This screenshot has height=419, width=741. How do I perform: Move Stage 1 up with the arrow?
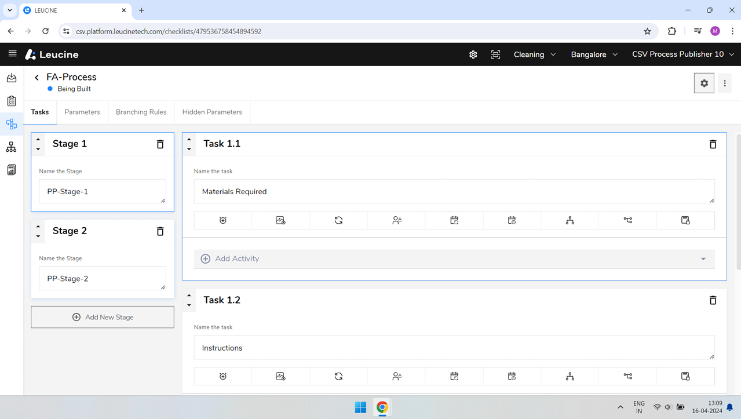38,139
